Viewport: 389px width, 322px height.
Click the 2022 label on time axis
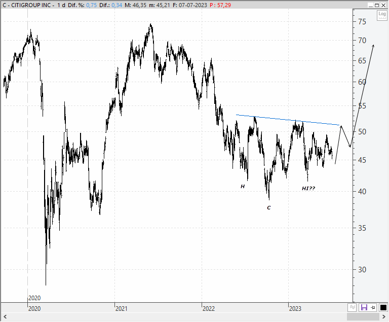[208, 309]
